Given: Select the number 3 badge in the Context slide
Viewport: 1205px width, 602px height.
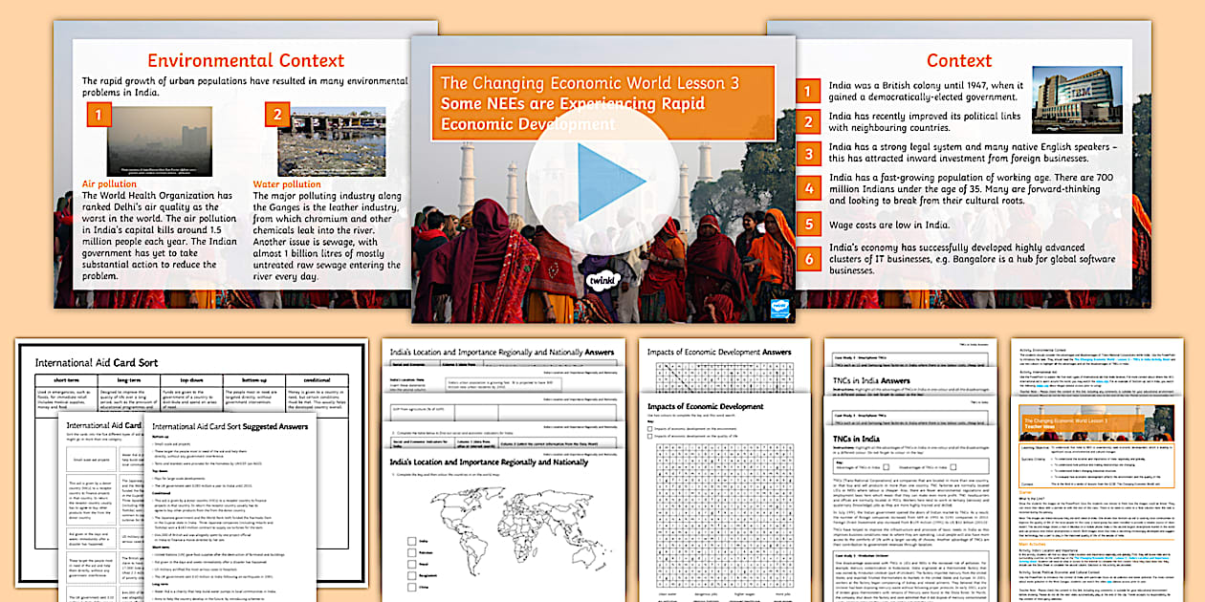Looking at the screenshot, I should (x=809, y=154).
